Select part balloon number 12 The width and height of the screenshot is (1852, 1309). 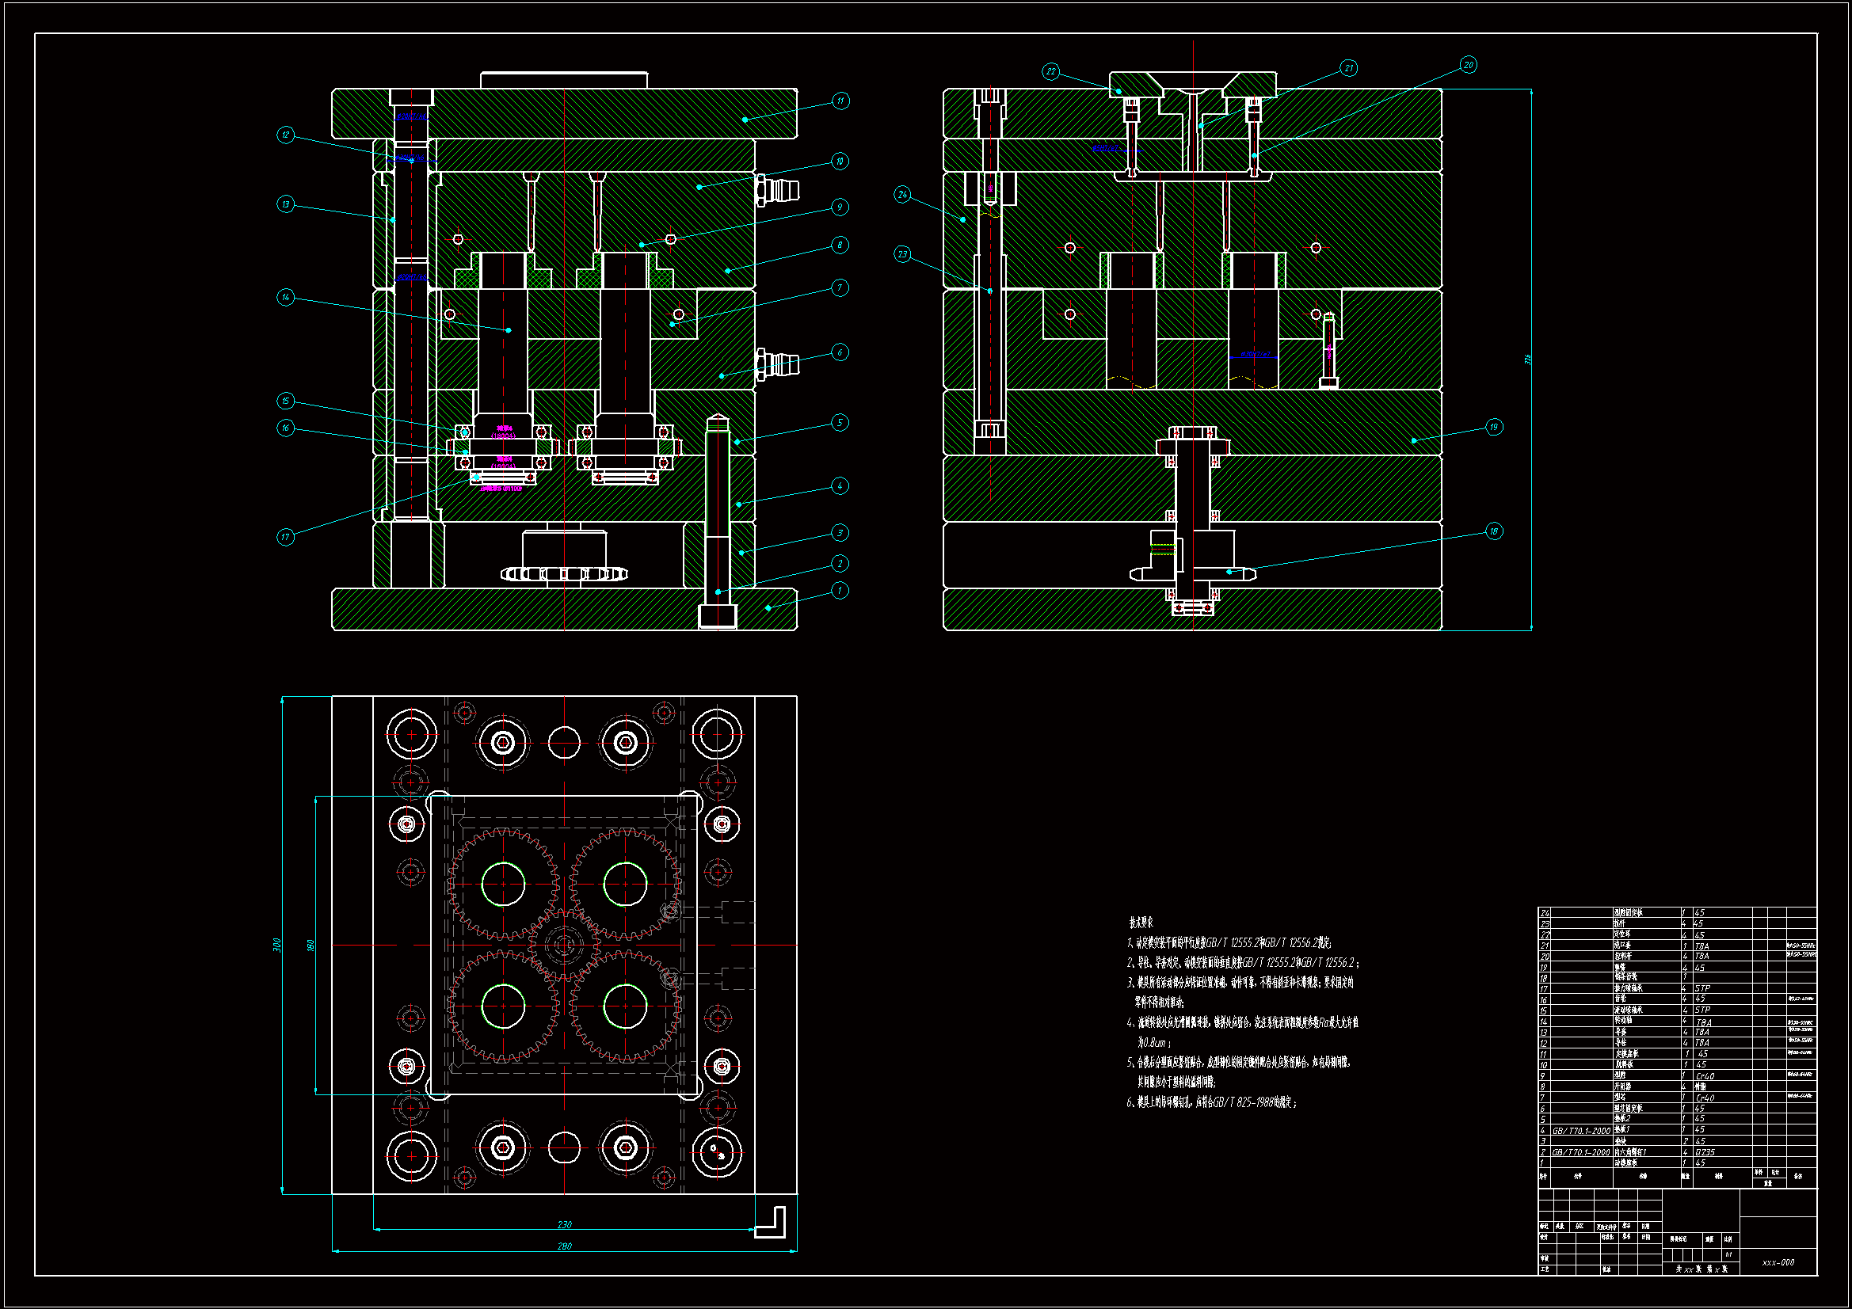click(285, 135)
